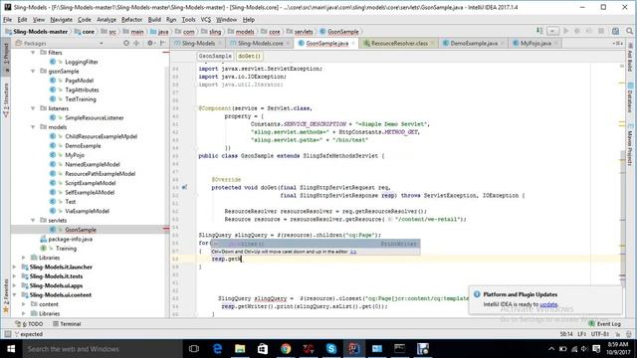Viewport: 637px width, 358px height.
Task: Switch to the Sling-Models.core tab
Action: tap(261, 43)
